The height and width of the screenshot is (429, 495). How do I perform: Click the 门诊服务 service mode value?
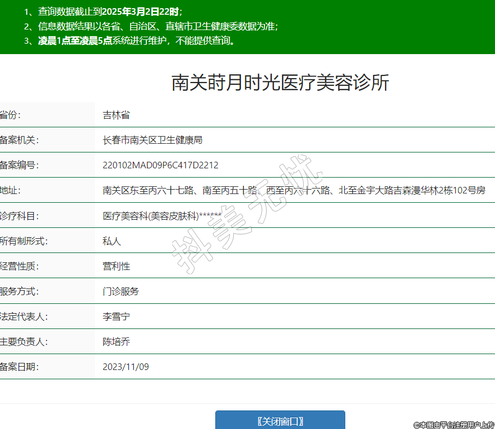click(121, 291)
